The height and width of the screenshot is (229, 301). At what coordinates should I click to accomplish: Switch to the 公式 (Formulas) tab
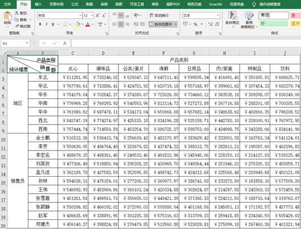tap(75, 4)
